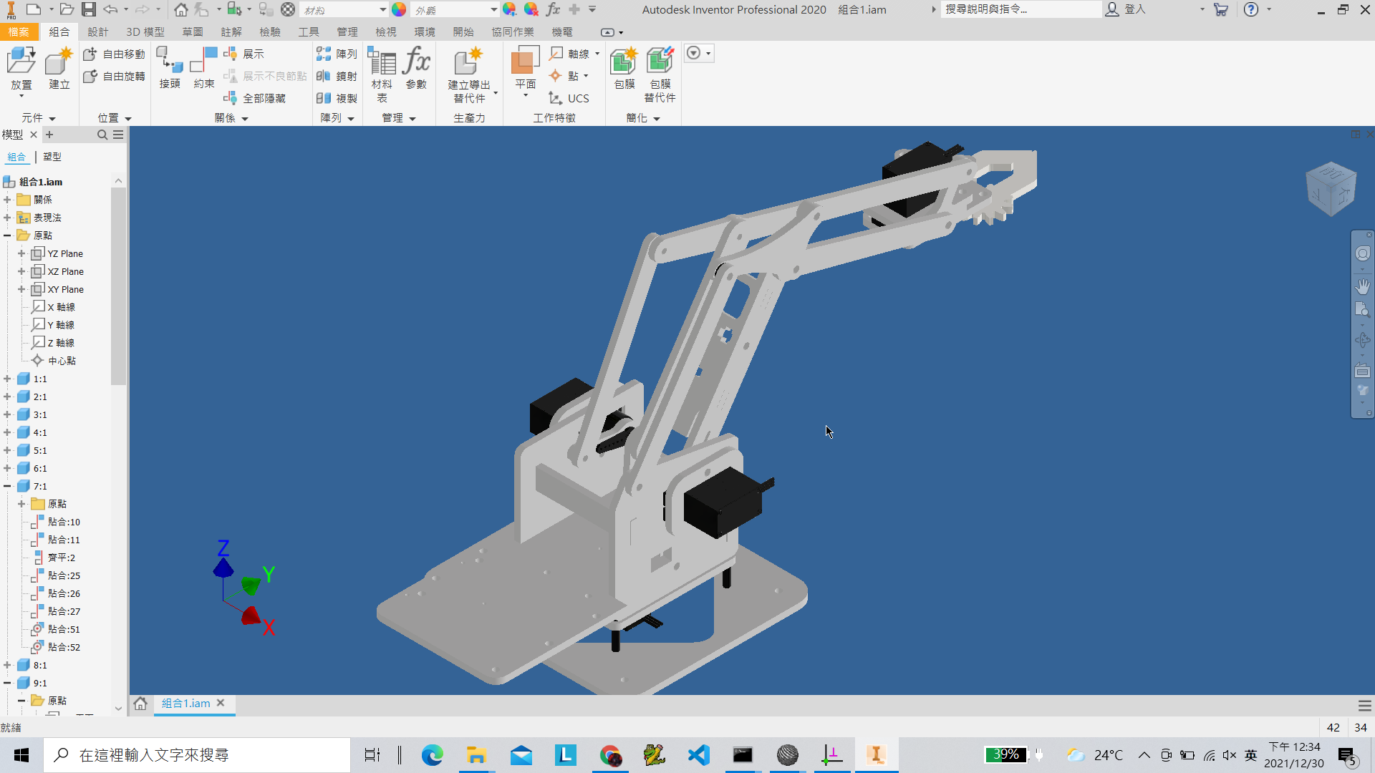The height and width of the screenshot is (773, 1375).
Task: Add a new browser panel with plus
Action: coord(49,135)
